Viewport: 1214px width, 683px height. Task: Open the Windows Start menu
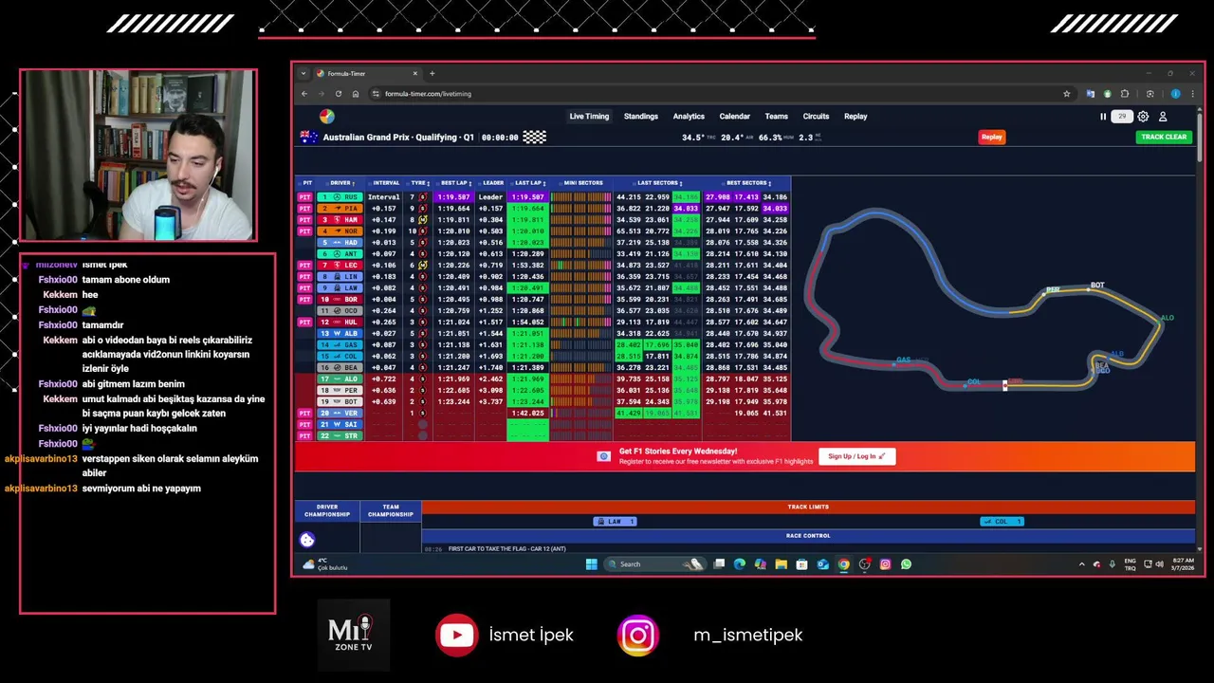(x=592, y=564)
